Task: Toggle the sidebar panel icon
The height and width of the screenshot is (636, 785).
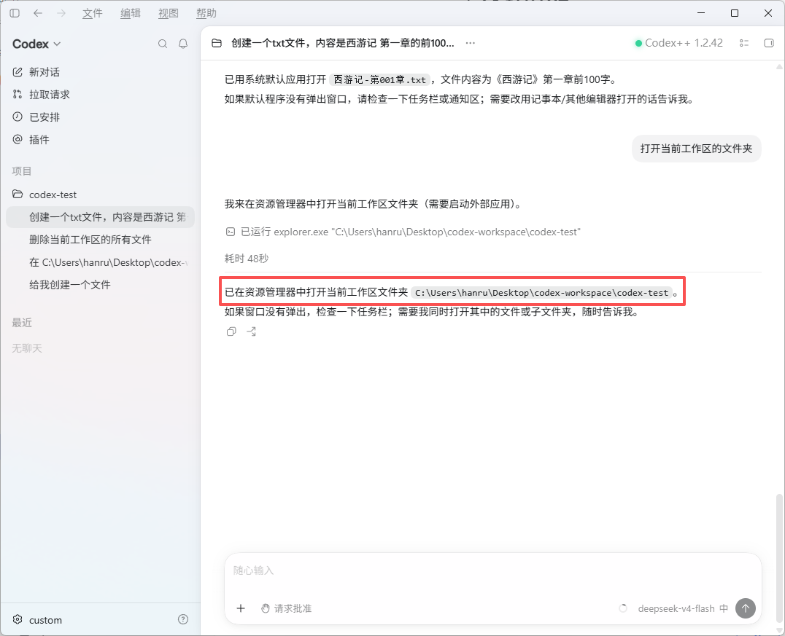Action: click(x=15, y=14)
